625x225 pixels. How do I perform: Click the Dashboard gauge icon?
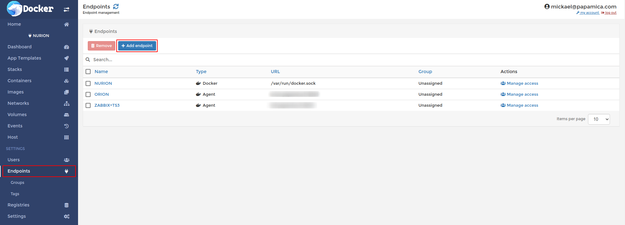coord(66,47)
